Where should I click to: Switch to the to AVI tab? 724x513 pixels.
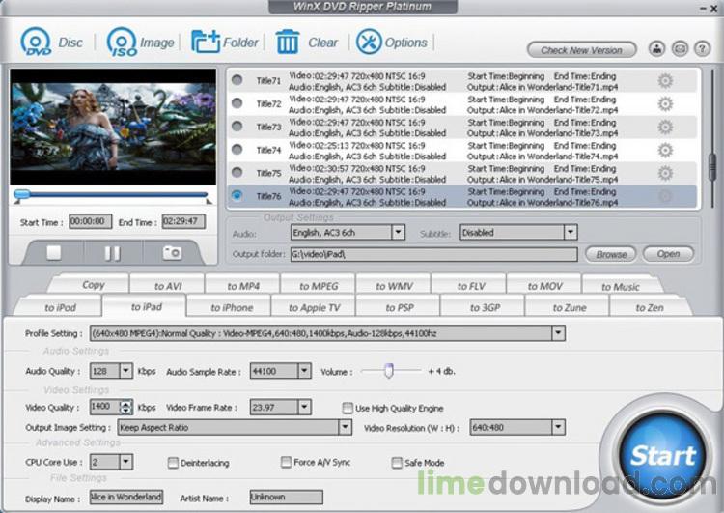(x=168, y=286)
